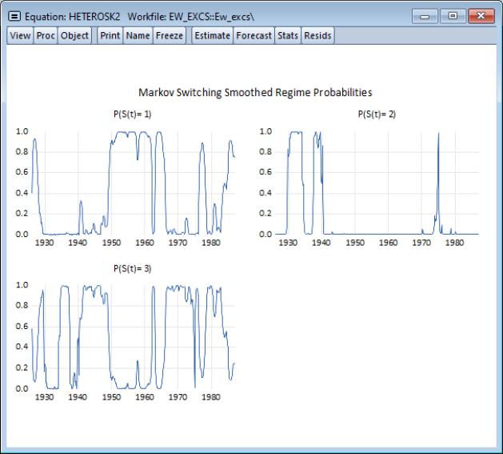This screenshot has height=454, width=503.
Task: Switch to the Resids view
Action: 317,35
